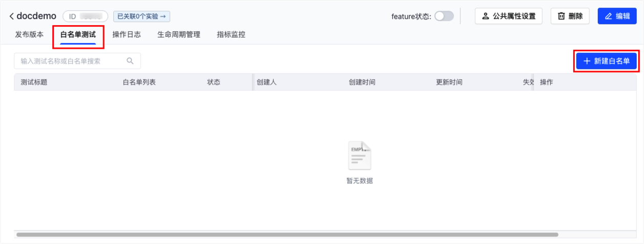The width and height of the screenshot is (644, 244).
Task: Click the back arrow beside docdemo
Action: point(11,16)
